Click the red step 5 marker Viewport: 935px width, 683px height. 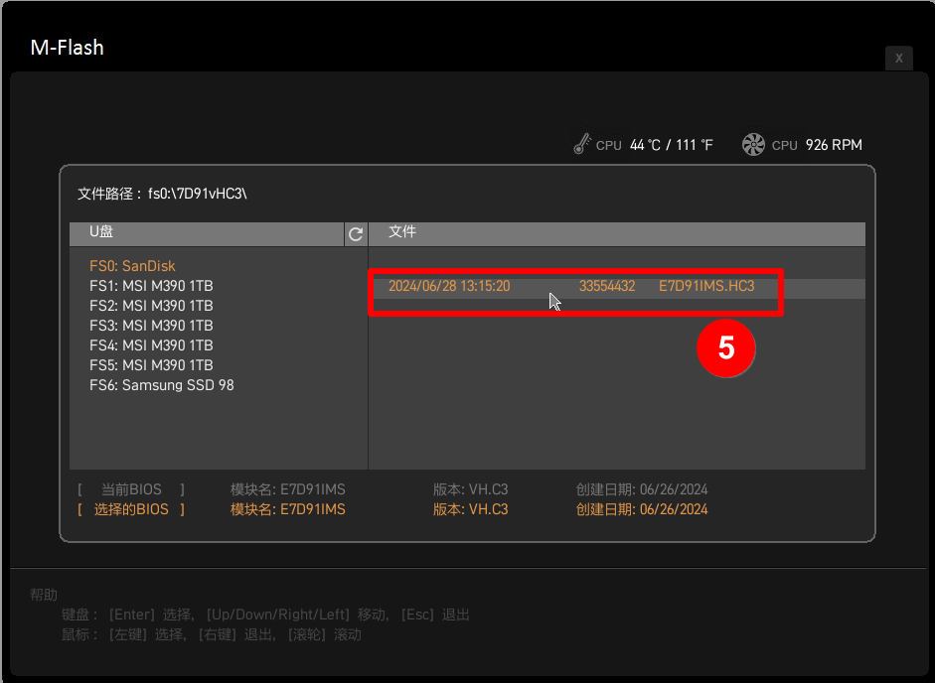[x=726, y=348]
